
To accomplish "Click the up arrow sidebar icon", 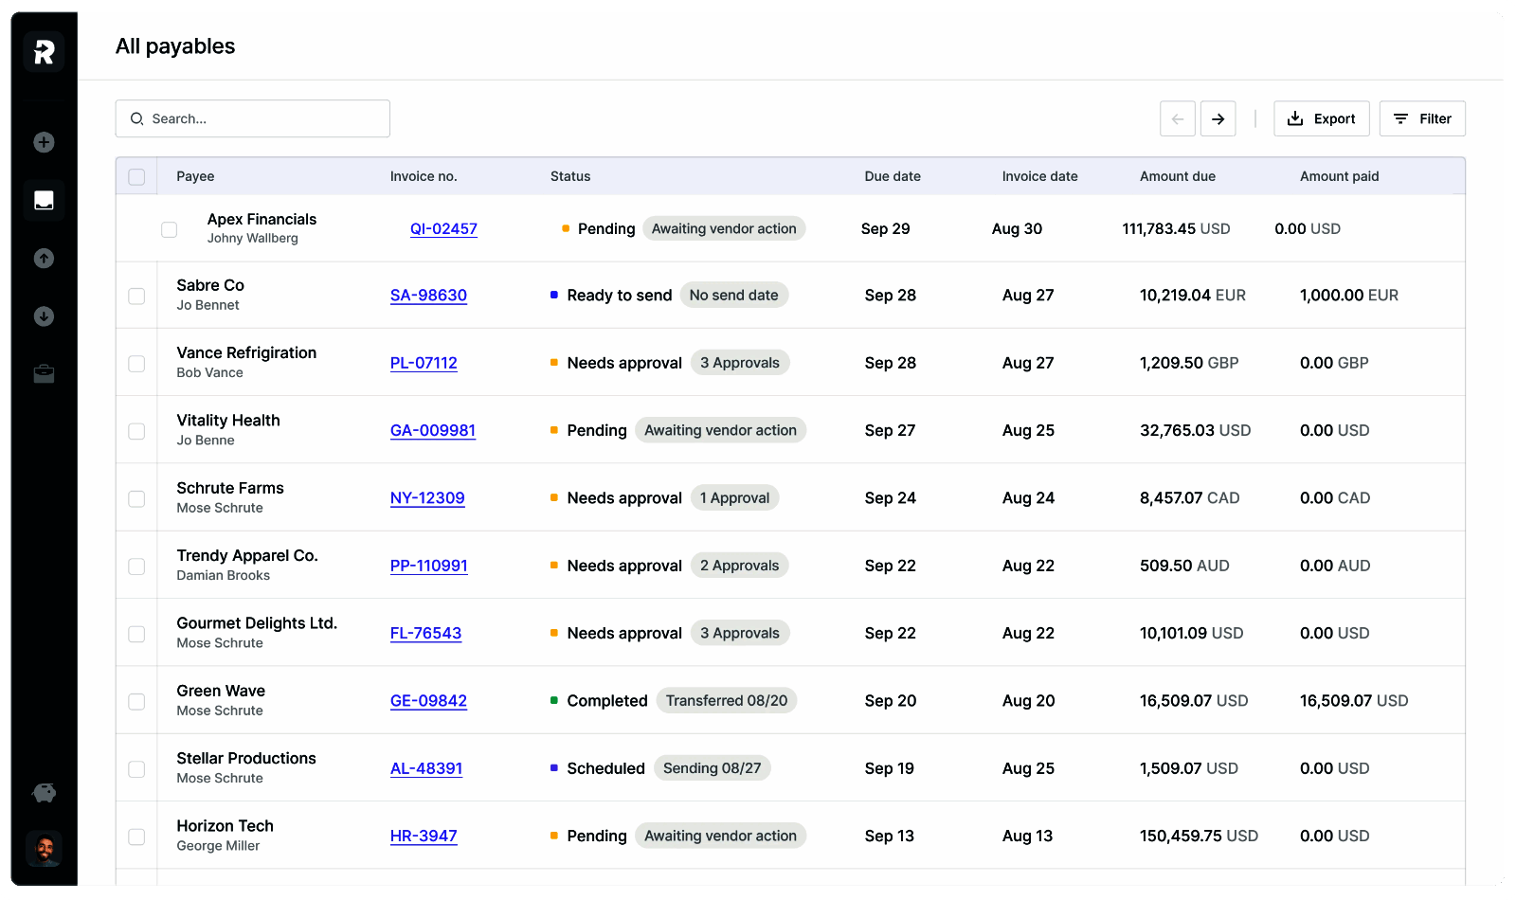I will tap(44, 259).
